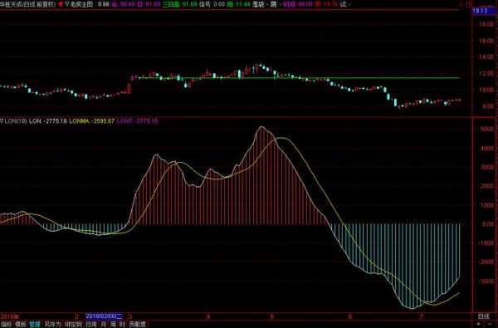Select the 模板 tab in bottom bar
Viewport: 498px width, 328px height.
21,325
